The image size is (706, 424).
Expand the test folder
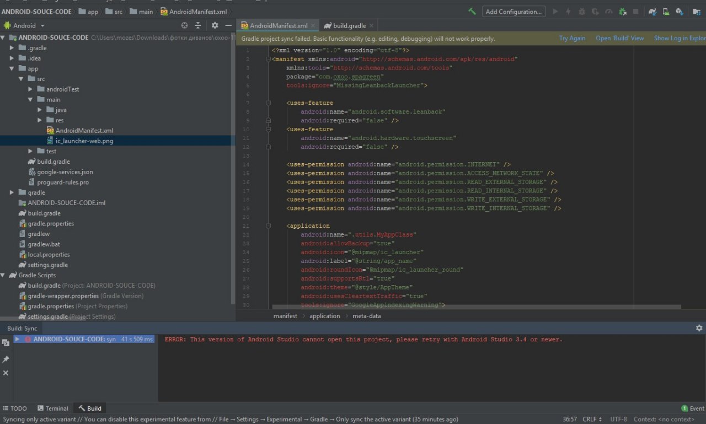pyautogui.click(x=31, y=151)
